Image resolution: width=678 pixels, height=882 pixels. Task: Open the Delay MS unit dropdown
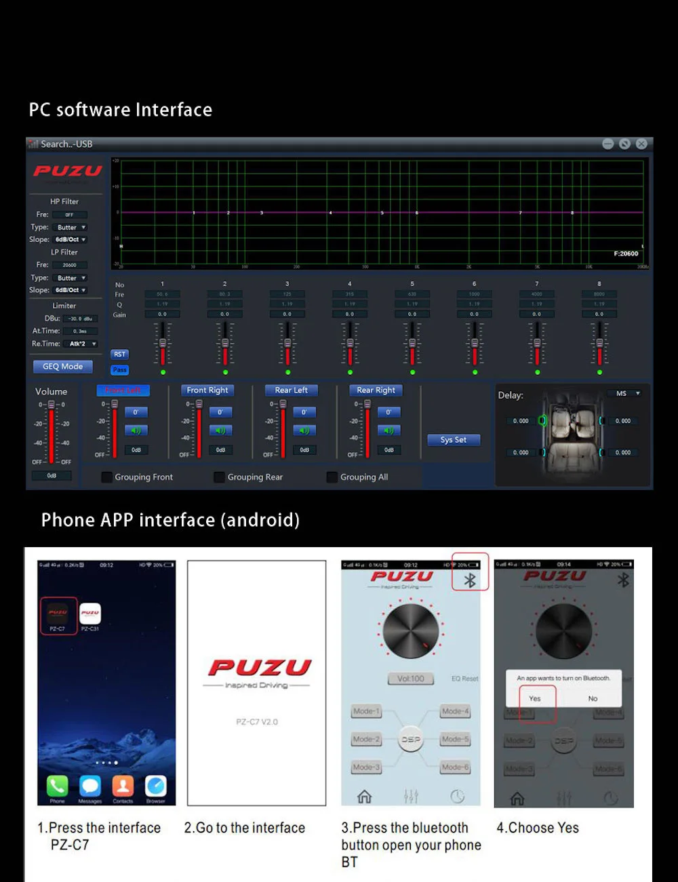(624, 393)
